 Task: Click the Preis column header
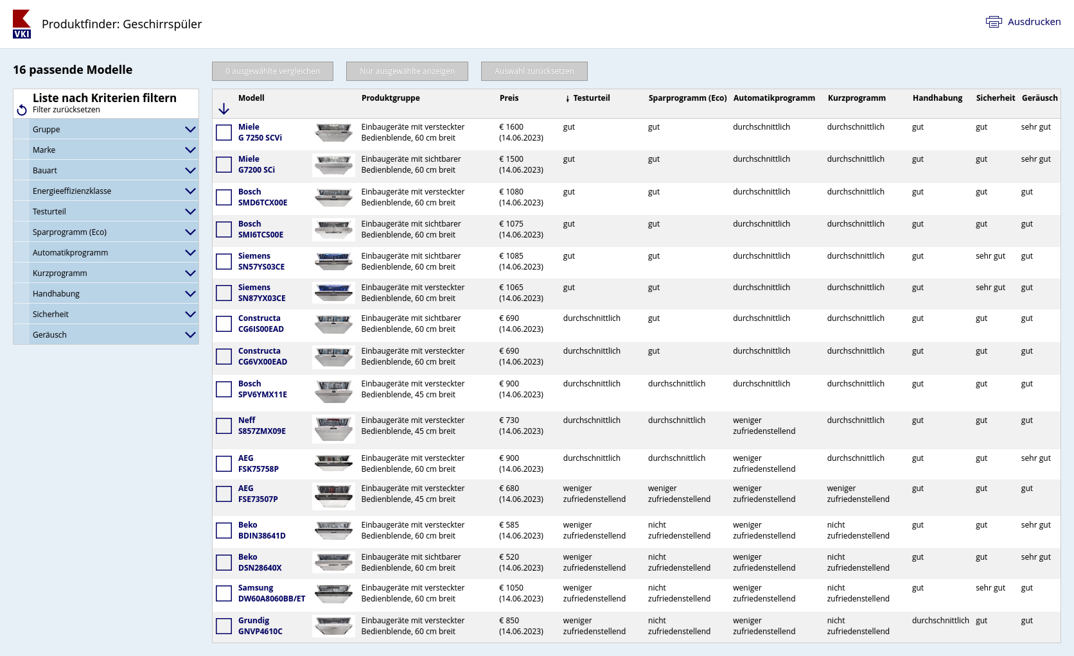509,98
